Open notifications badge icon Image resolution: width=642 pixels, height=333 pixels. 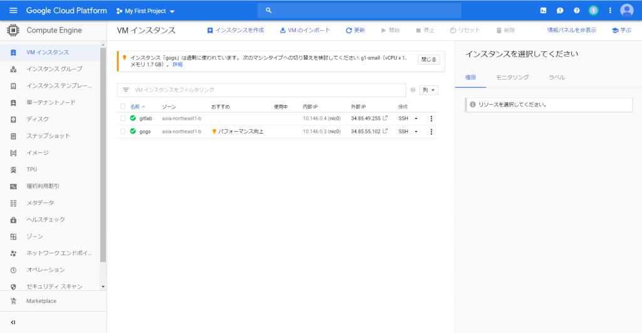593,11
